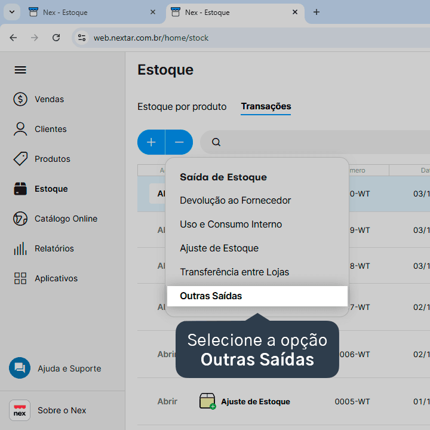The height and width of the screenshot is (430, 430).
Task: Open Ajuda e Suporte chat icon
Action: [x=20, y=368]
